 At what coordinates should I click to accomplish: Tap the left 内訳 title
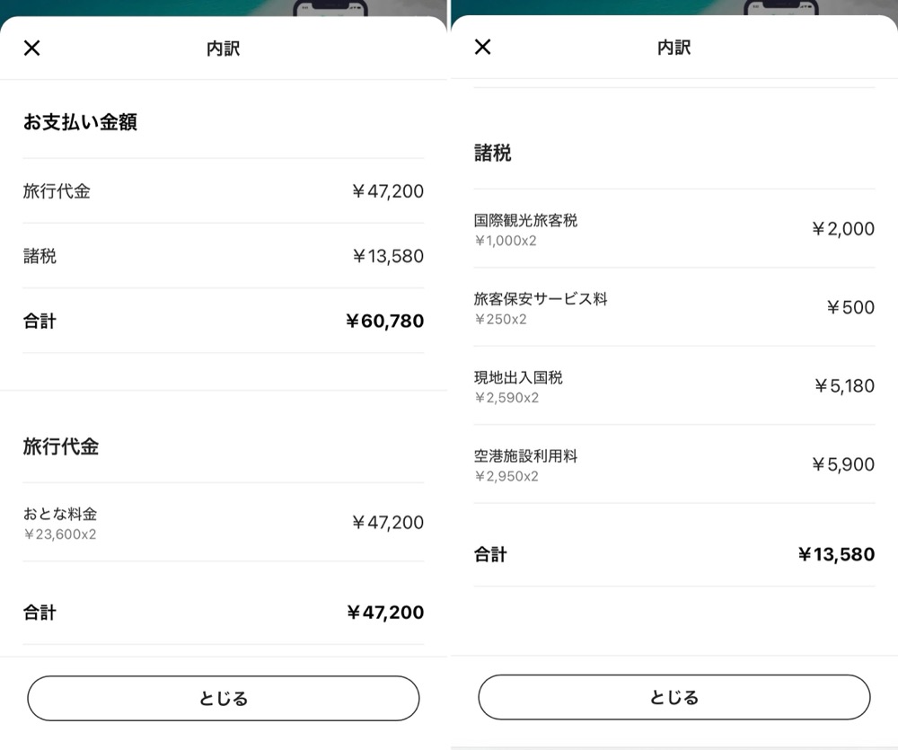[x=224, y=49]
